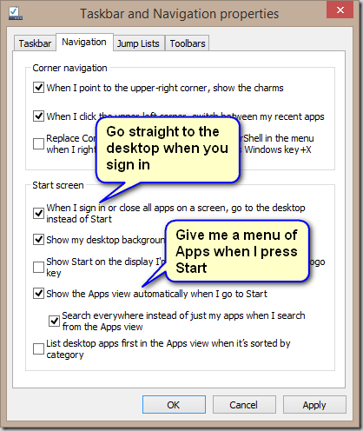Enable Show Start on the display checkbox
The height and width of the screenshot is (431, 363).
pyautogui.click(x=38, y=267)
